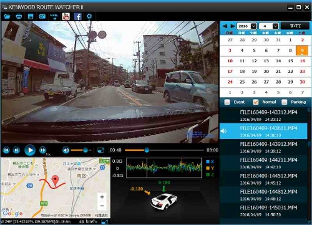Image resolution: width=312 pixels, height=225 pixels.
Task: Go to next month arrow
Action: tap(233, 26)
